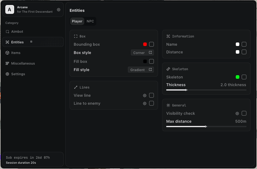
Task: Open the Miscellaneous category
Action: 33,63
